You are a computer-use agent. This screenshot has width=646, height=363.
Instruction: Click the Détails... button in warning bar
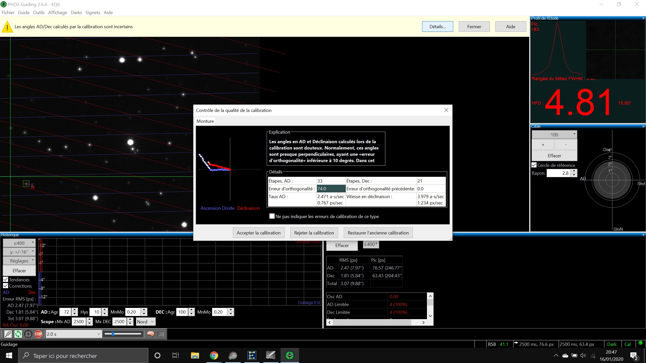click(x=437, y=26)
